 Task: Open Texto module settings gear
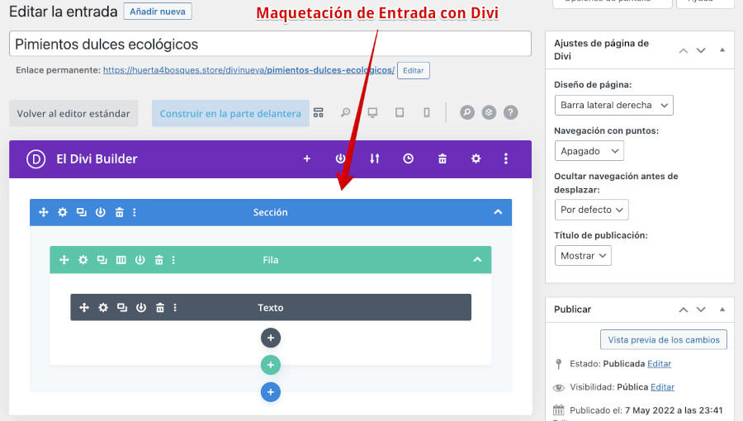[x=103, y=308]
